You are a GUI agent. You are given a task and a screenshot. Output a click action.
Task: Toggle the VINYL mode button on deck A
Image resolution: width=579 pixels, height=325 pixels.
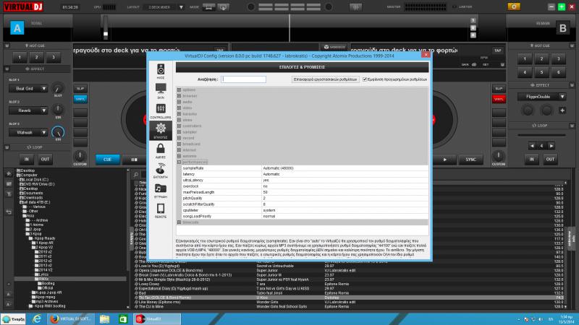pyautogui.click(x=80, y=98)
